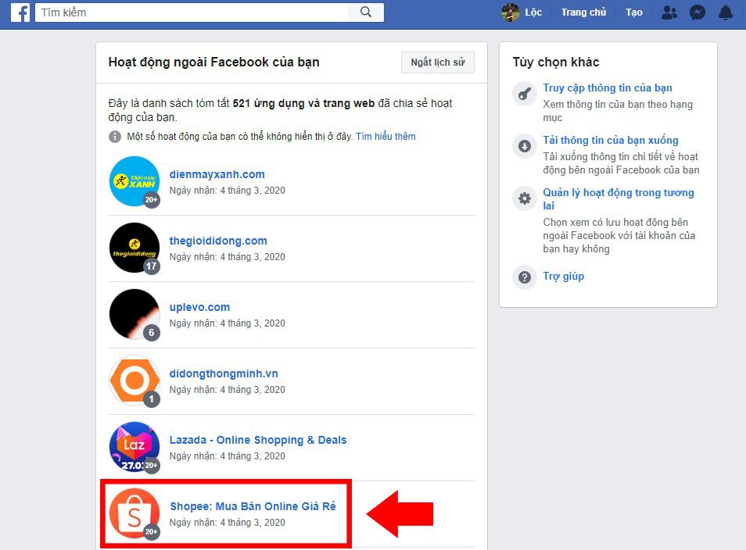
Task: Click the dienmayxanh.com logo
Action: coord(134,181)
